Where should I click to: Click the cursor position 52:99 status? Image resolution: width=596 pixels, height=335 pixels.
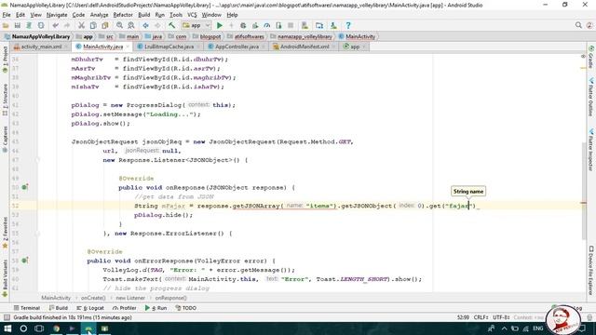463,317
